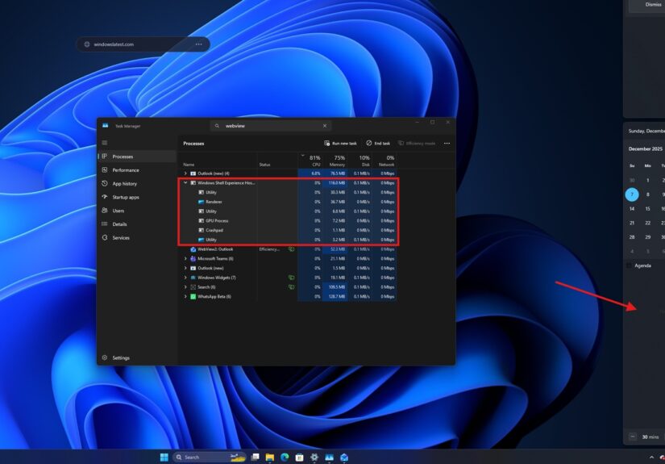Open Settings gear from the taskbar
Viewport: 665px width, 464px height.
314,458
